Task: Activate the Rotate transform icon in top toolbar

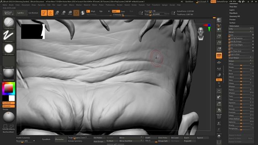Action: [70, 13]
